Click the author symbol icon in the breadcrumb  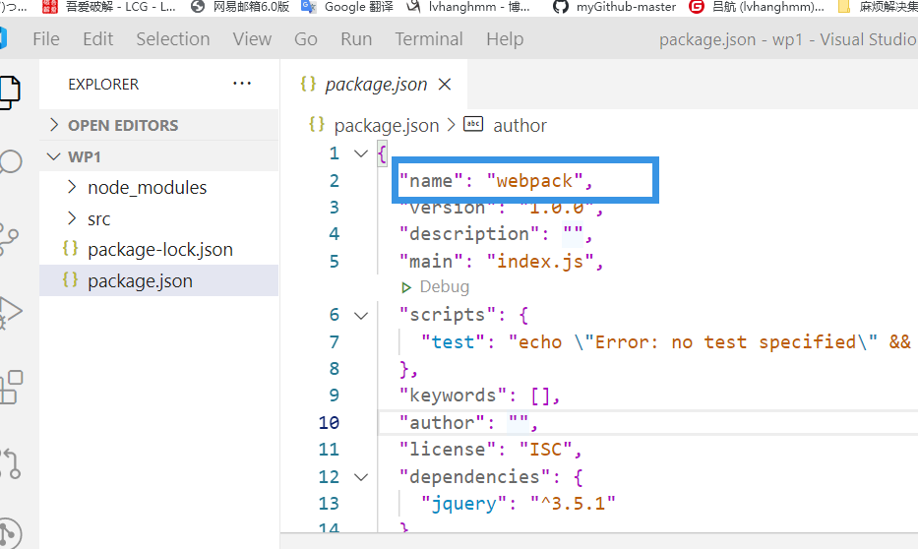pyautogui.click(x=473, y=124)
